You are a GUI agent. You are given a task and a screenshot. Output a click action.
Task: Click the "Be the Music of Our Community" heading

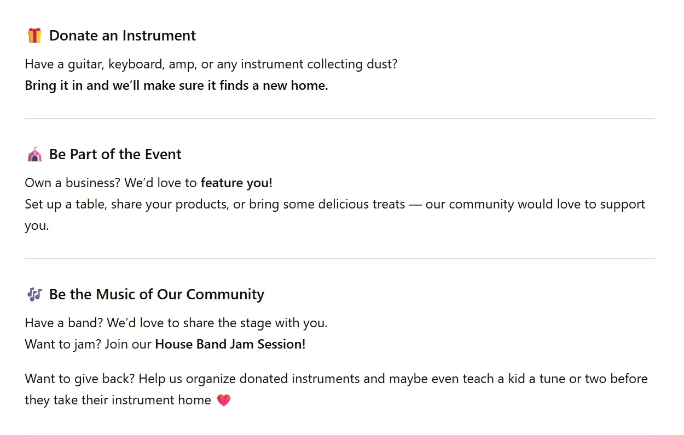156,294
